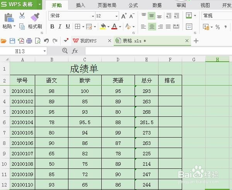Viewport: 232px width, 190px height.
Task: Apply percent style
Action: pyautogui.click(x=218, y=27)
